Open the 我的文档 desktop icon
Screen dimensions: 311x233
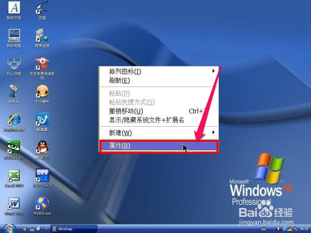point(14,10)
